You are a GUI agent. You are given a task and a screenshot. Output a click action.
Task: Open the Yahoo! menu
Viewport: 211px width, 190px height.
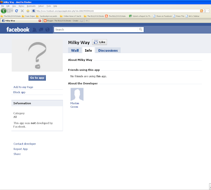pyautogui.click(x=41, y=6)
